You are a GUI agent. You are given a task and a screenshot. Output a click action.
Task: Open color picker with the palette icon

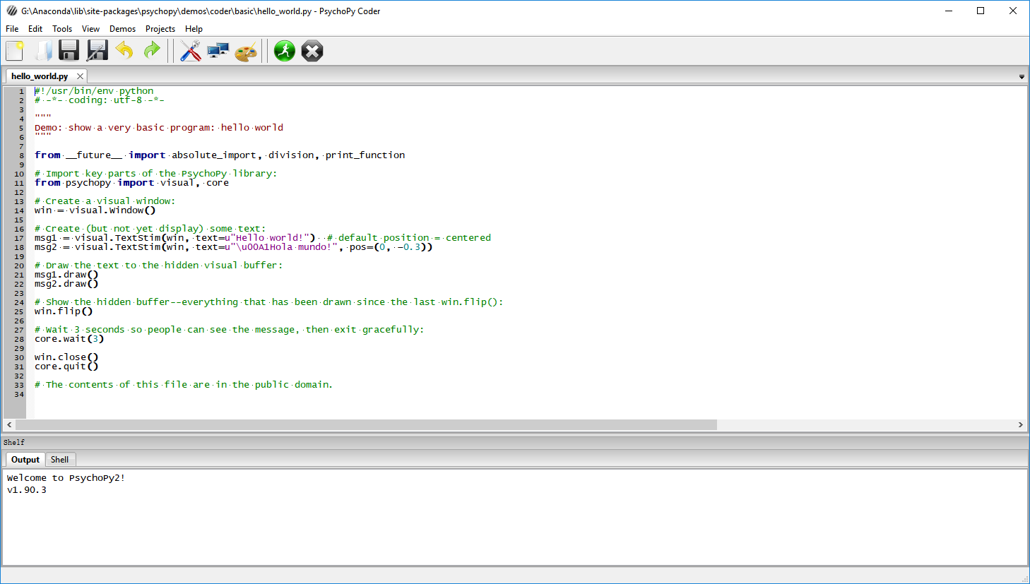coord(245,51)
